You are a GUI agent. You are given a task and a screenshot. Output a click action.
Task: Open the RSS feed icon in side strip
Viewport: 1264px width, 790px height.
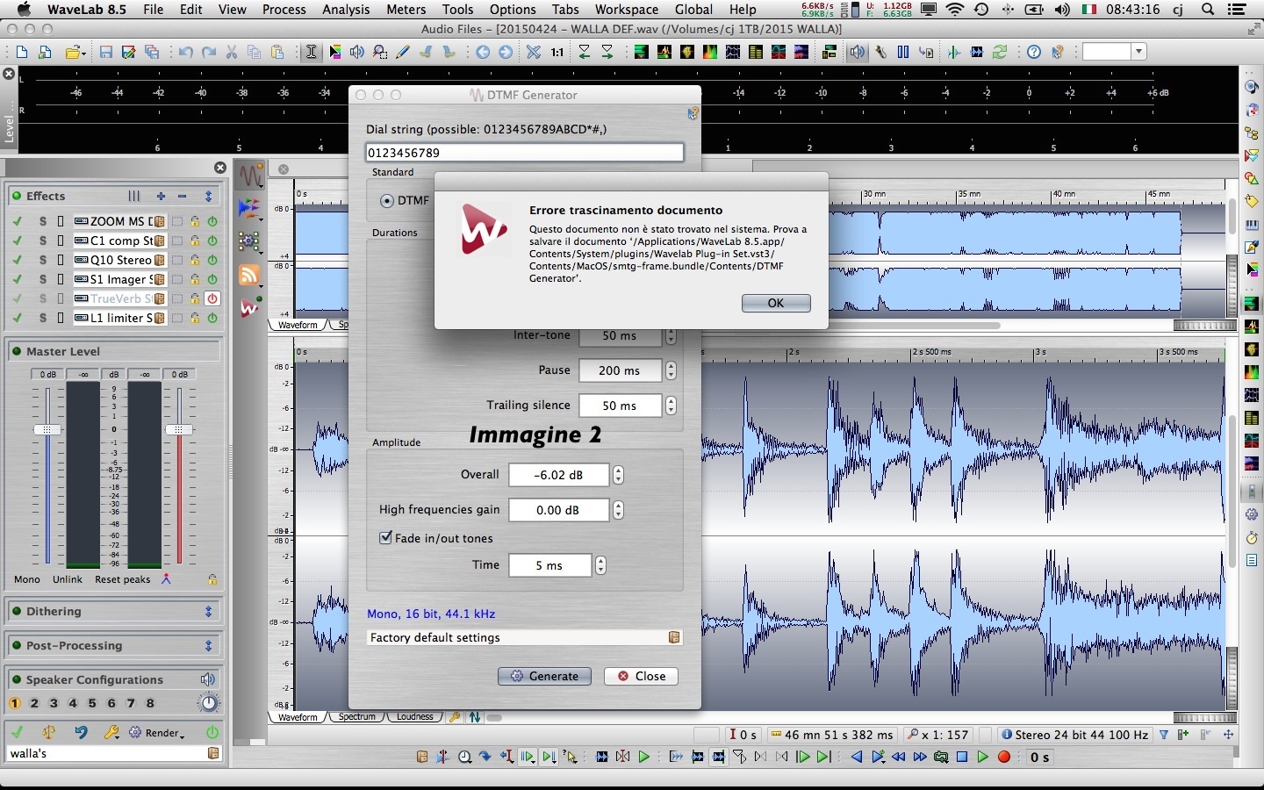[250, 276]
